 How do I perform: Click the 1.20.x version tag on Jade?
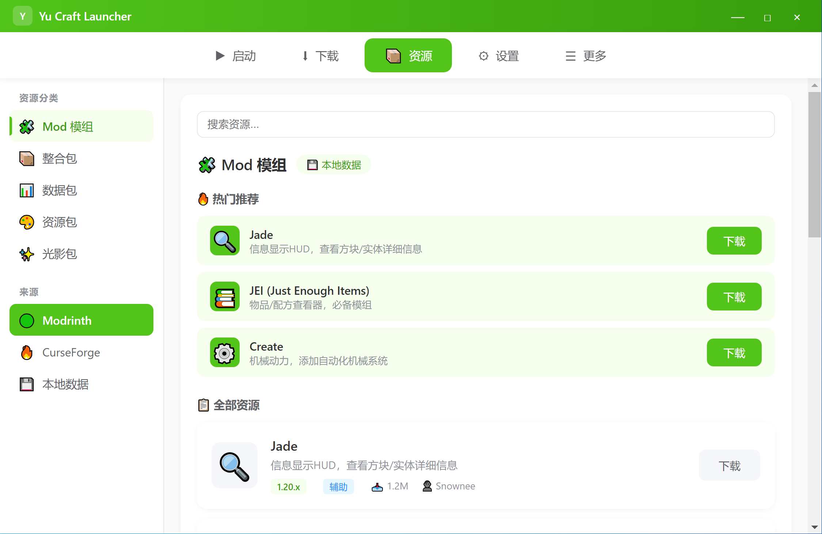click(288, 487)
